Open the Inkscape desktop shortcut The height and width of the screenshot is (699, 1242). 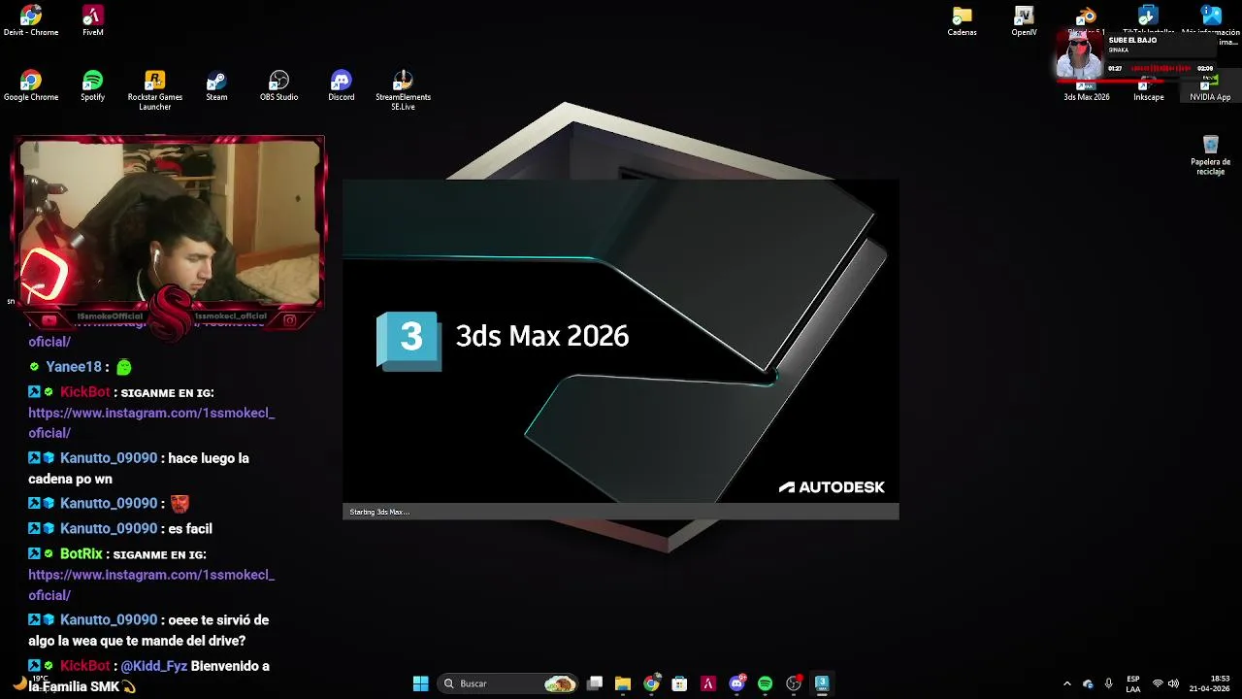[1149, 92]
